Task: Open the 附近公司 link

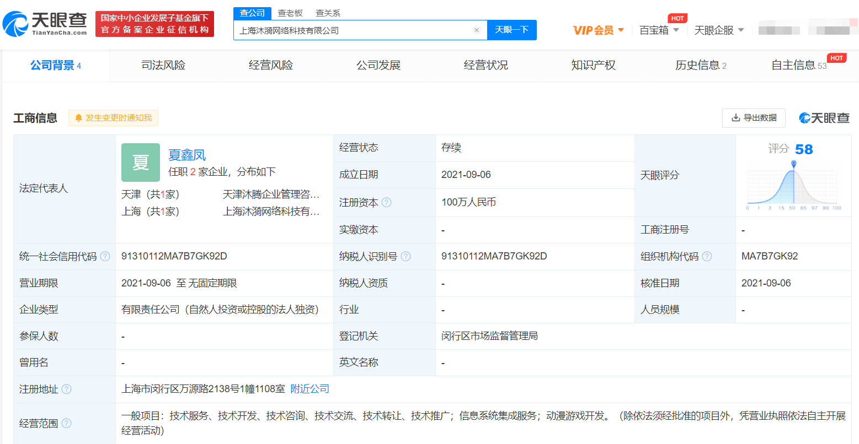Action: (310, 389)
